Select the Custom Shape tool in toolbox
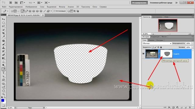This screenshot has height=109, width=195. (x=3, y=80)
